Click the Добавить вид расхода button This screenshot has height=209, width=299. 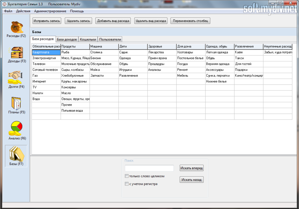click(x=113, y=21)
